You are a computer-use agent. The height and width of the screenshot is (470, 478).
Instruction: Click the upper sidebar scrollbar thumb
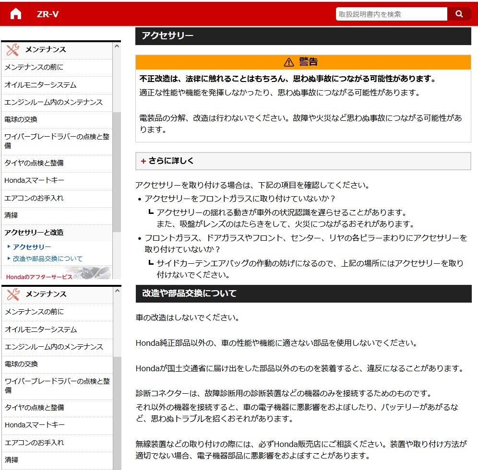(x=117, y=172)
